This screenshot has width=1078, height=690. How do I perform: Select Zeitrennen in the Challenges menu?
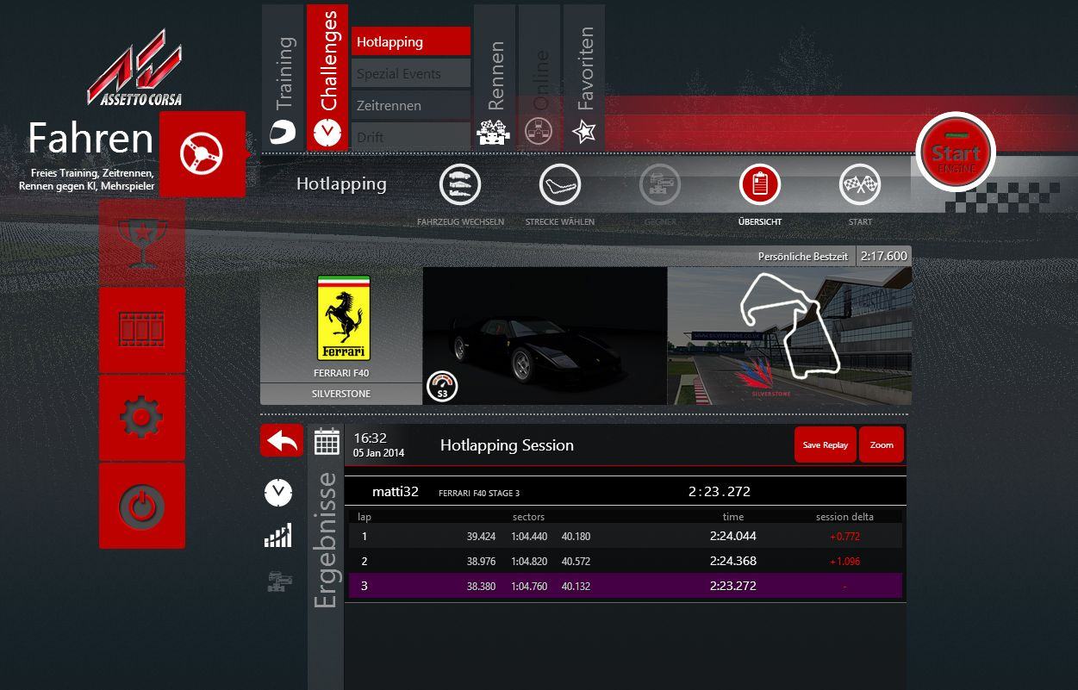411,105
